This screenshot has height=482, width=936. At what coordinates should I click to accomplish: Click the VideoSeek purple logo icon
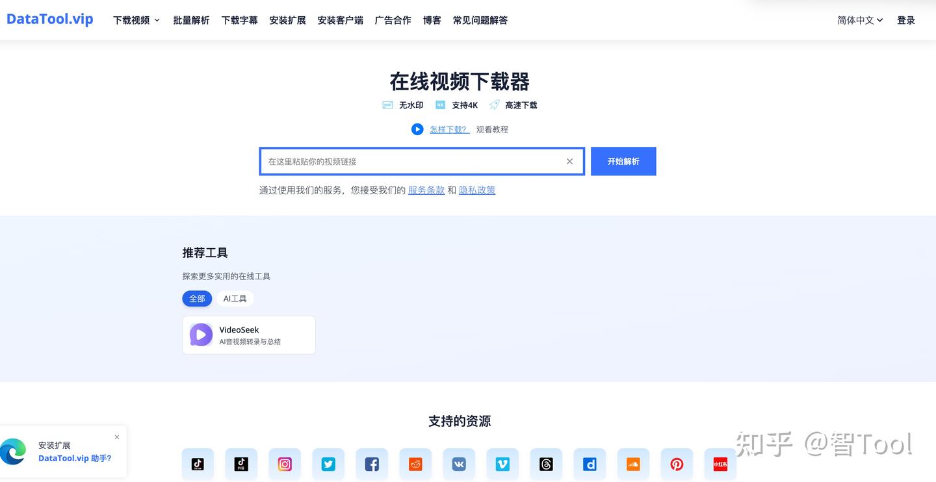pyautogui.click(x=201, y=335)
